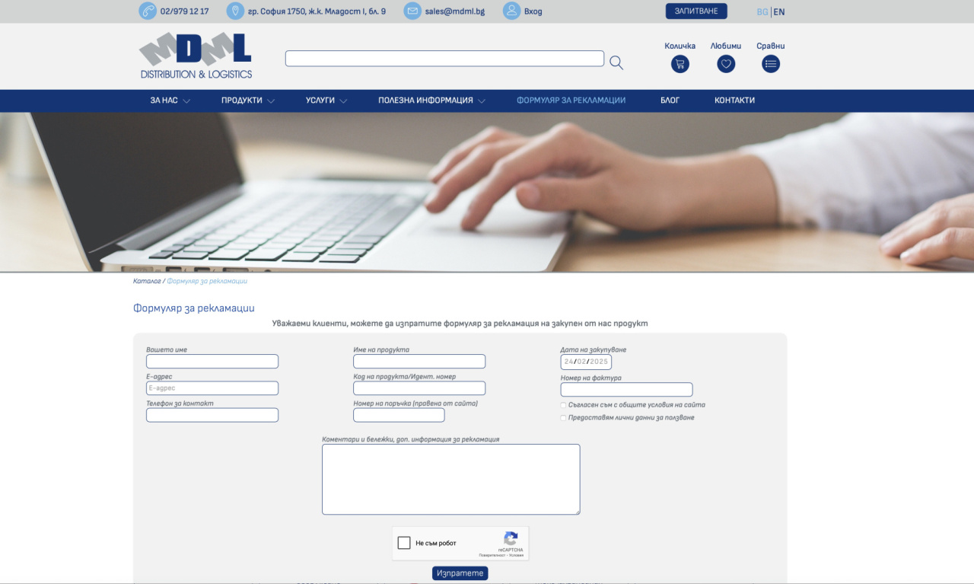
Task: Click the reCAPTCHA logo
Action: pos(511,538)
